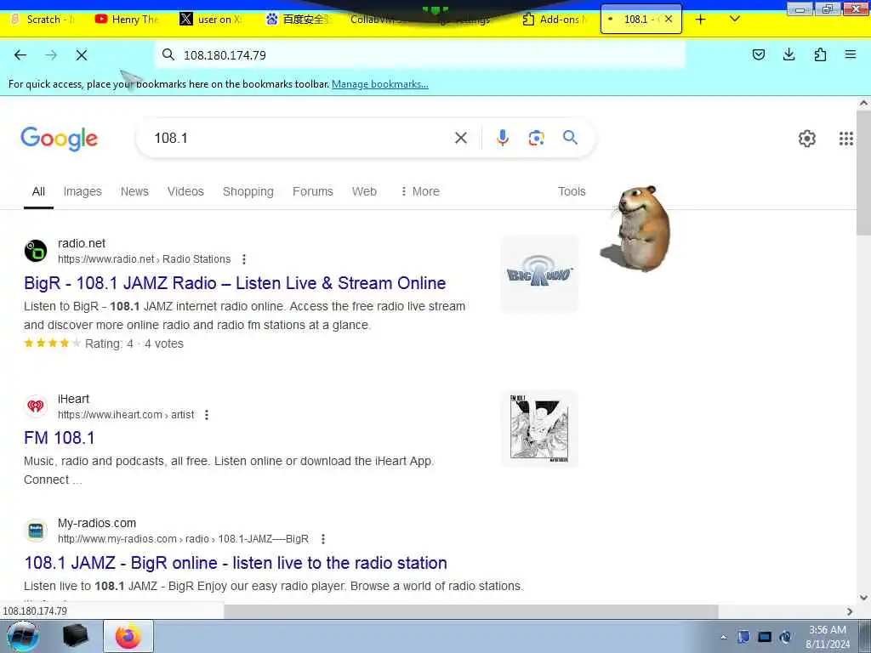Search by image with Lens icon
Screen dimensions: 871x653
coord(536,138)
